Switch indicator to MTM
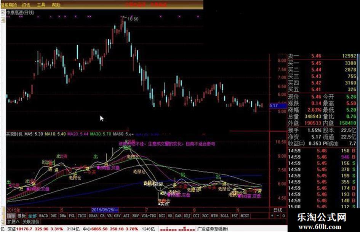The height and width of the screenshot is (232, 360). (x=214, y=216)
